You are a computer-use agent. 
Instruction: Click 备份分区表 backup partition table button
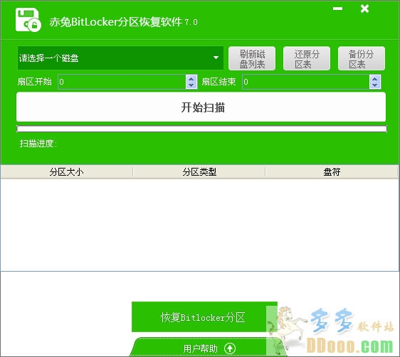click(362, 58)
